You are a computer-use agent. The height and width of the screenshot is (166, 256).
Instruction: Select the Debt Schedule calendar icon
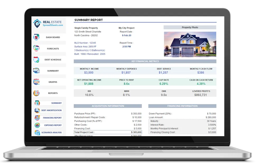pos(36,60)
